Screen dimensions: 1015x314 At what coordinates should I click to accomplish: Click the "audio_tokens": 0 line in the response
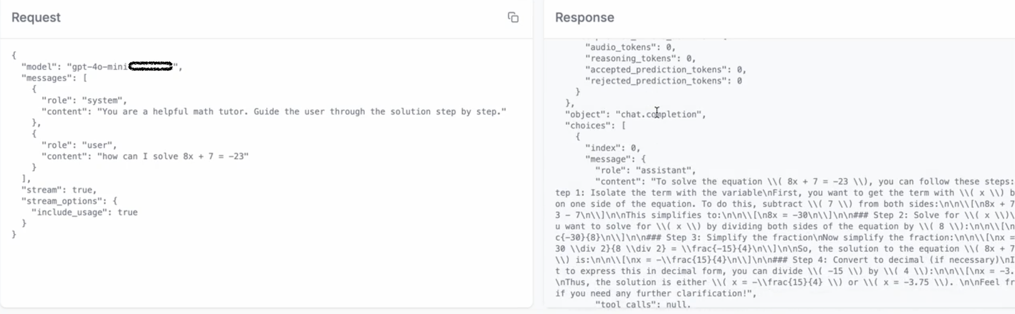[x=630, y=47]
